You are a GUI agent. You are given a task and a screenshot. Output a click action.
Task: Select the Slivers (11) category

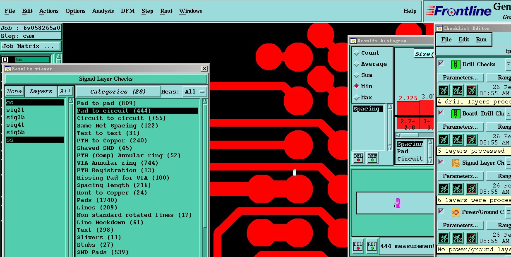pyautogui.click(x=99, y=238)
